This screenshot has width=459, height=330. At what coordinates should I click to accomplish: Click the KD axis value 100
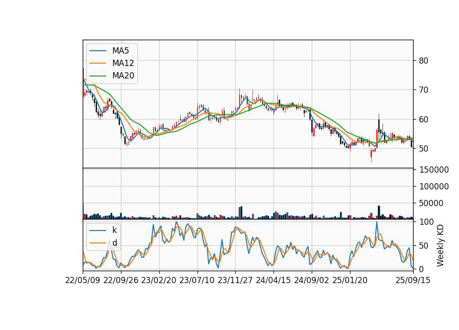click(x=426, y=222)
